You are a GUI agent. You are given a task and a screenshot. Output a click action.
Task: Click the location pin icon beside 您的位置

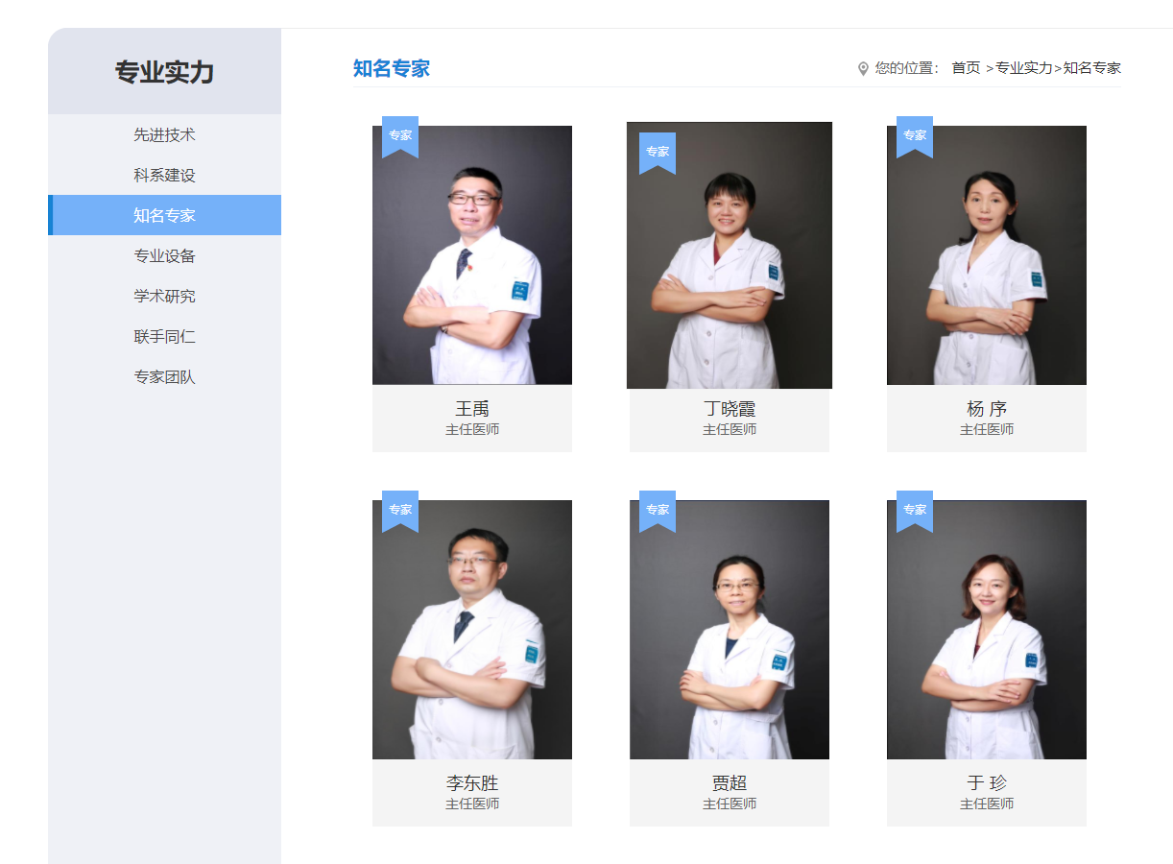[x=863, y=68]
